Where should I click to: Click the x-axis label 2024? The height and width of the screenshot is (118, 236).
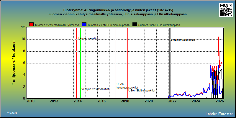(x=196, y=101)
